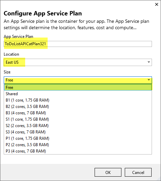The image size is (161, 181).
Task: Collapse the Size dropdown using its arrow
Action: (x=149, y=80)
